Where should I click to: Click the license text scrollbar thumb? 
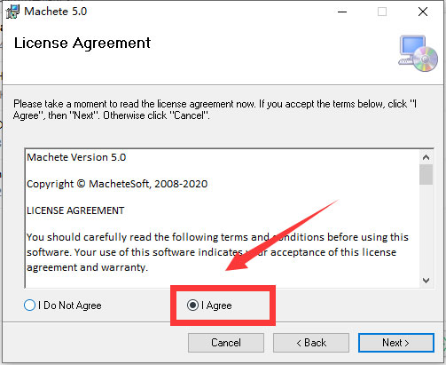click(426, 174)
